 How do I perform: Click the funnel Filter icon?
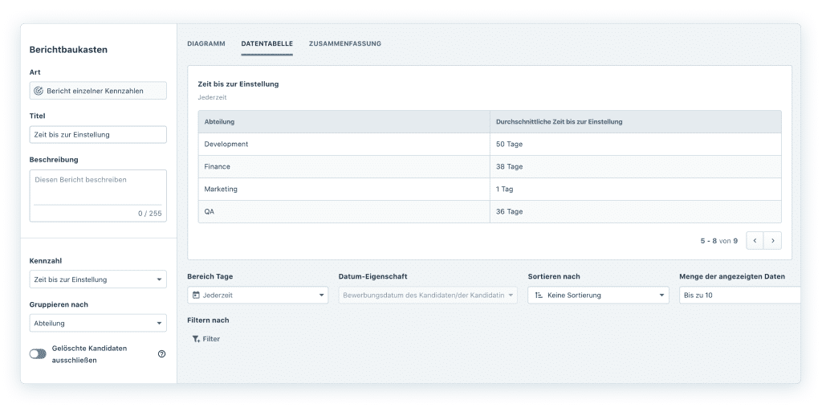pos(196,339)
